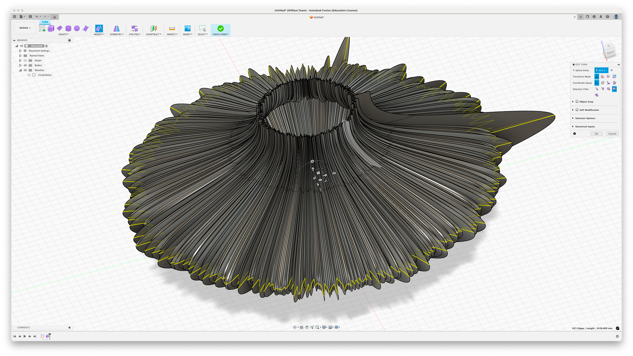Click Cancel in Edit Form dialog
633x356 pixels.
point(612,133)
